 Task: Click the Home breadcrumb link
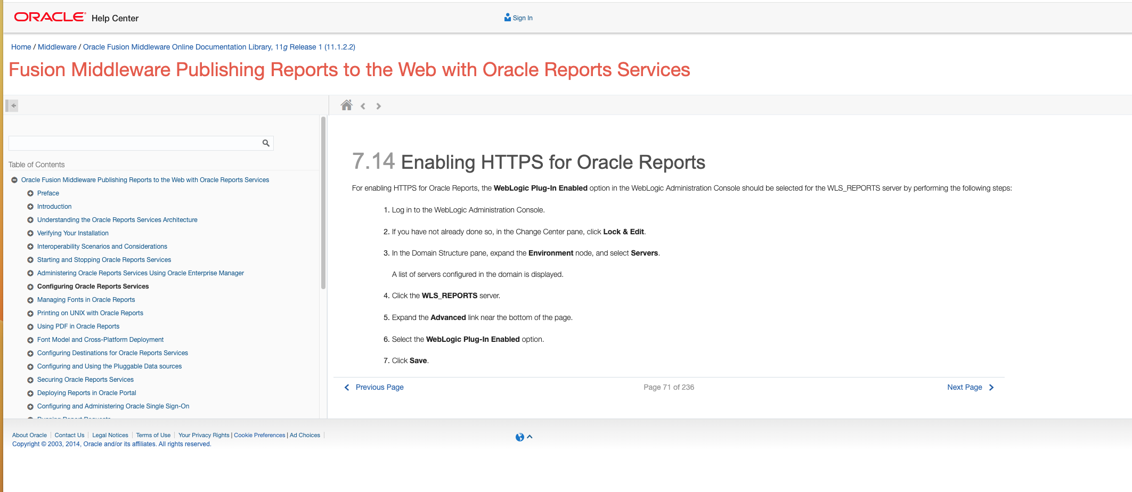click(x=21, y=47)
